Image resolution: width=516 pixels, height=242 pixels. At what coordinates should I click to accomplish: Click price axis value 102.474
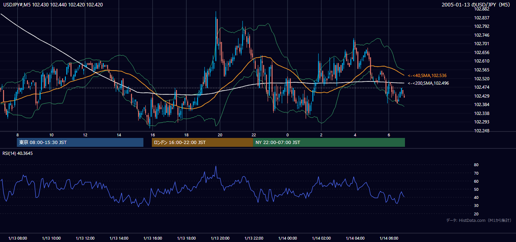pyautogui.click(x=482, y=87)
